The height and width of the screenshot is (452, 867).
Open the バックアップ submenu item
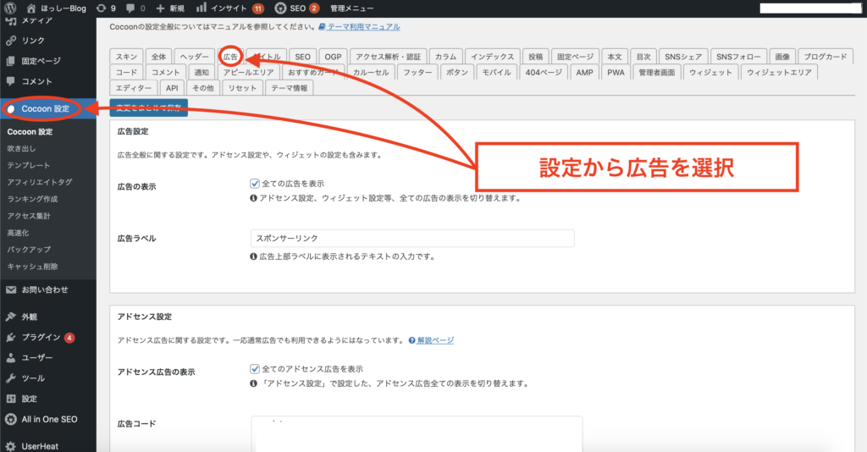click(x=29, y=249)
